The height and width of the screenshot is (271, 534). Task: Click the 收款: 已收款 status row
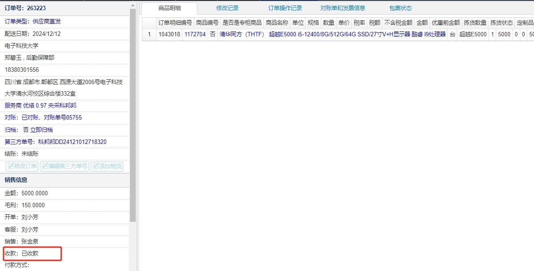coord(65,253)
